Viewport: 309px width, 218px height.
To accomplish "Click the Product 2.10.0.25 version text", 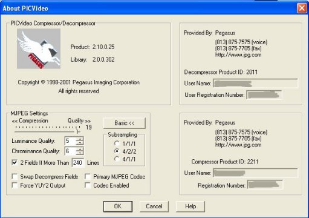I will click(93, 47).
